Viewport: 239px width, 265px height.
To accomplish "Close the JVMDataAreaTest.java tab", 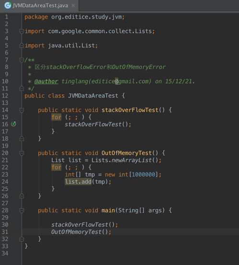I will tap(73, 6).
